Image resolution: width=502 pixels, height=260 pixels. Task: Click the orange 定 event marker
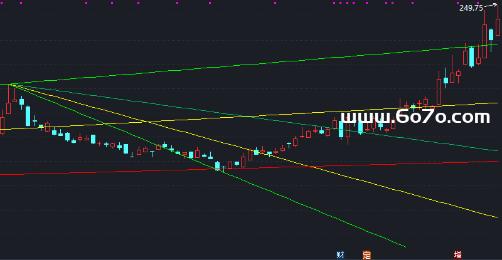[366, 255]
